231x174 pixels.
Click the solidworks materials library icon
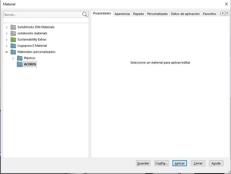coord(13,34)
